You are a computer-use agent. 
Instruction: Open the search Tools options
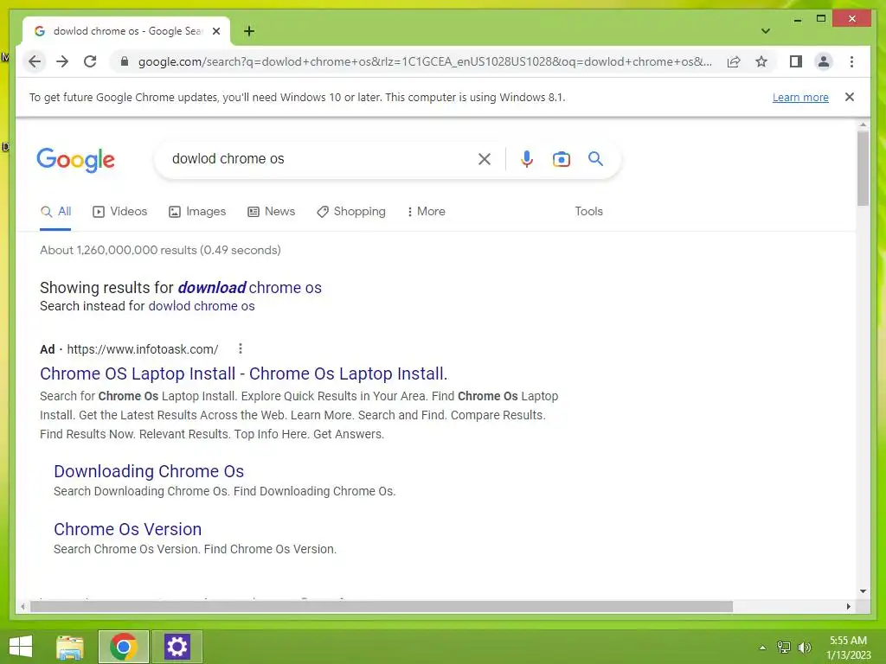tap(588, 211)
